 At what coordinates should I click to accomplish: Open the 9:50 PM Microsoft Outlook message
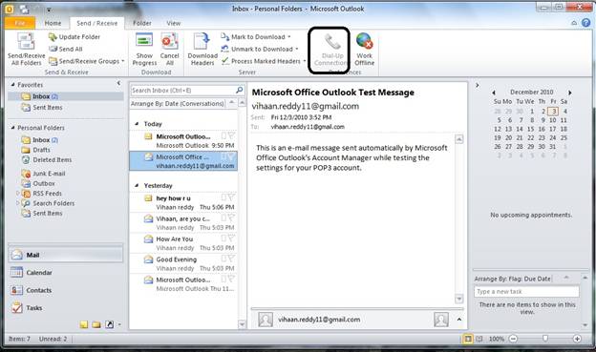click(x=183, y=140)
